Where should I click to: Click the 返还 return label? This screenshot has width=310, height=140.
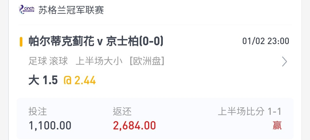click(x=122, y=111)
